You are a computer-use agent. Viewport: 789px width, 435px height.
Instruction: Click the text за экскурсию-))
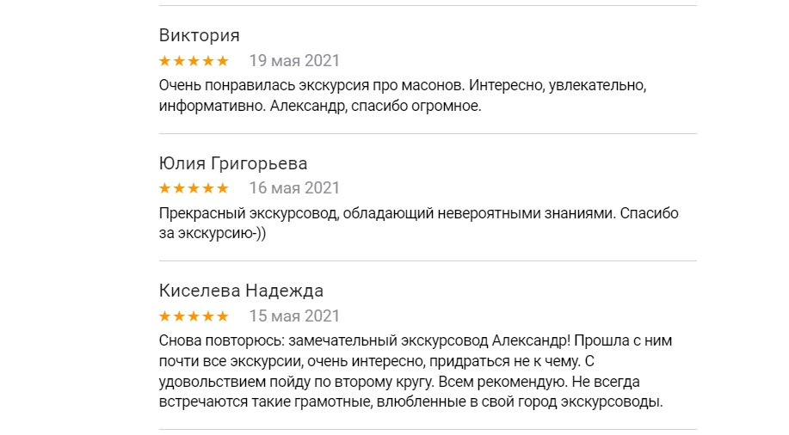[x=213, y=234]
